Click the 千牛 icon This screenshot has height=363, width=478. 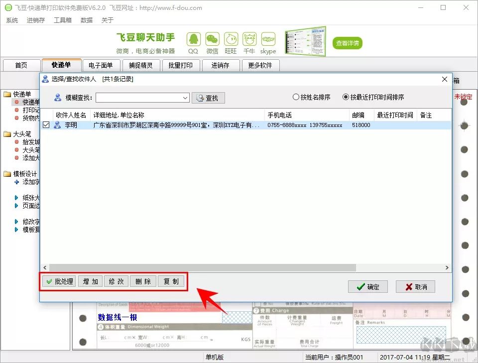249,38
